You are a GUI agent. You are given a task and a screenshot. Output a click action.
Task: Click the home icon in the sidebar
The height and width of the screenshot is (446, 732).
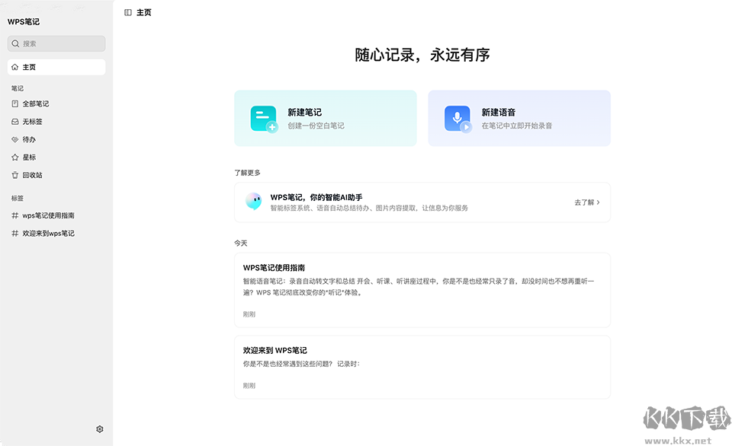15,67
